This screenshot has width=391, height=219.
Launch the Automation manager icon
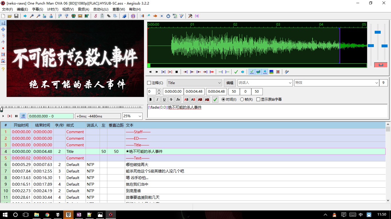tap(124, 16)
